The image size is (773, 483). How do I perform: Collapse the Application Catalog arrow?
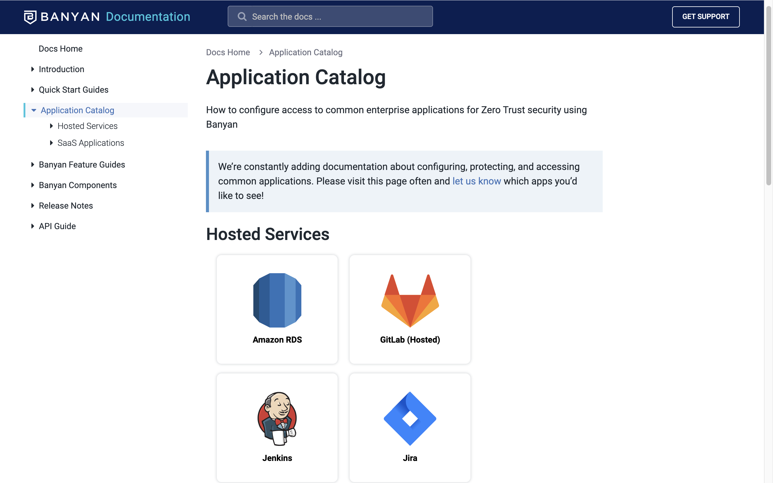pyautogui.click(x=34, y=110)
